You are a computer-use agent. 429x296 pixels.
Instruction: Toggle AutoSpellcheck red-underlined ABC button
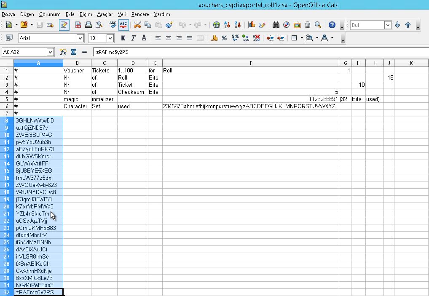click(x=123, y=25)
